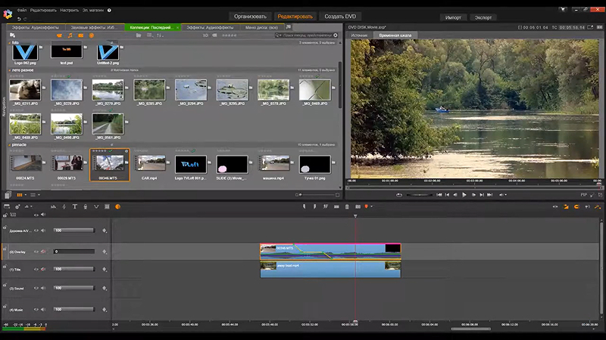Click the voice-over microphone tool icon
The height and width of the screenshot is (340, 606).
pos(86,206)
